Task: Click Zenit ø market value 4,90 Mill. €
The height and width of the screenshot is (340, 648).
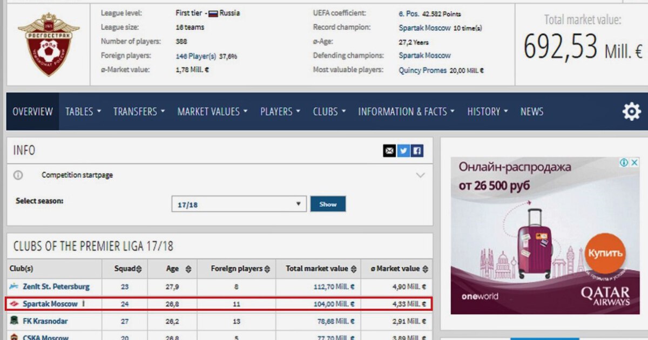Action: click(x=409, y=287)
